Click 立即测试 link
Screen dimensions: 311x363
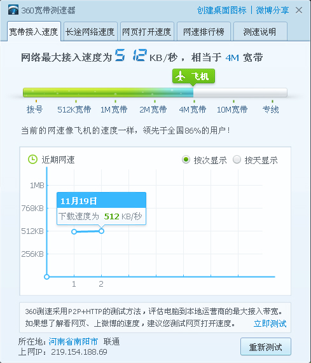click(270, 323)
